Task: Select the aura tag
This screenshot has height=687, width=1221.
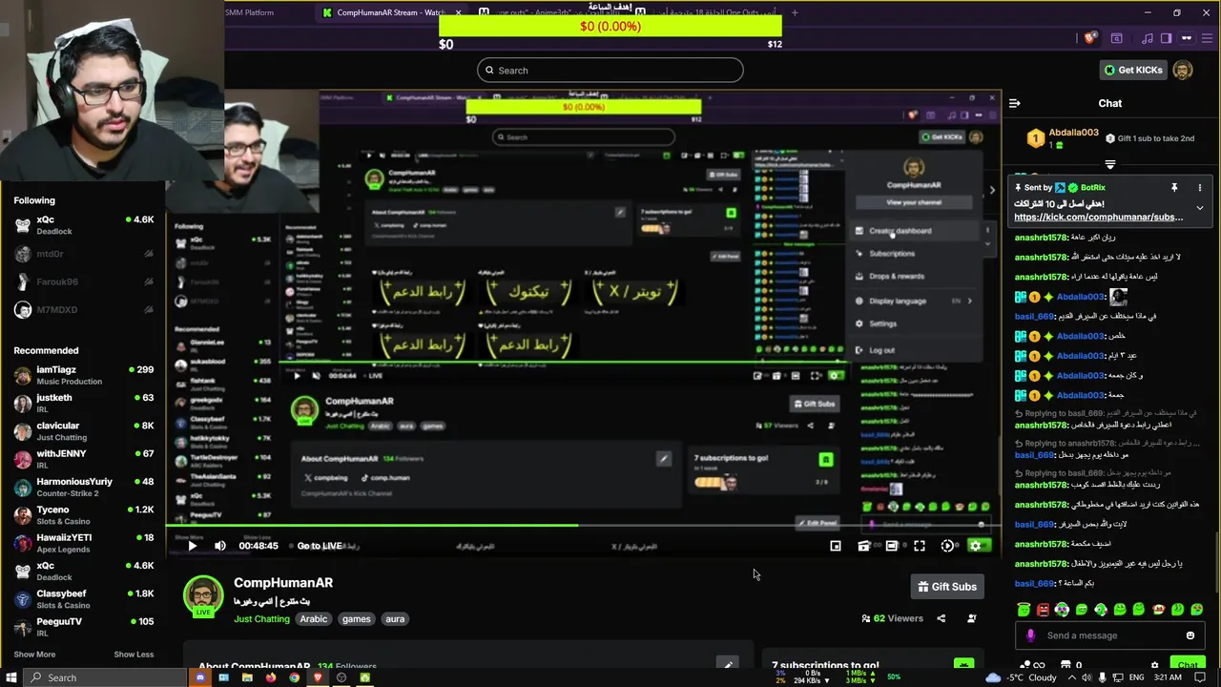Action: (x=395, y=619)
